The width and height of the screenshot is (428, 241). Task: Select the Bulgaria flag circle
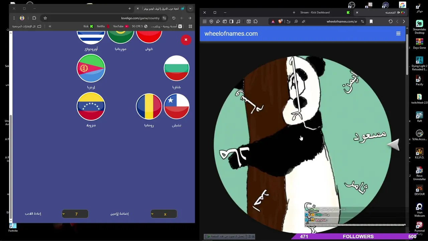177,68
